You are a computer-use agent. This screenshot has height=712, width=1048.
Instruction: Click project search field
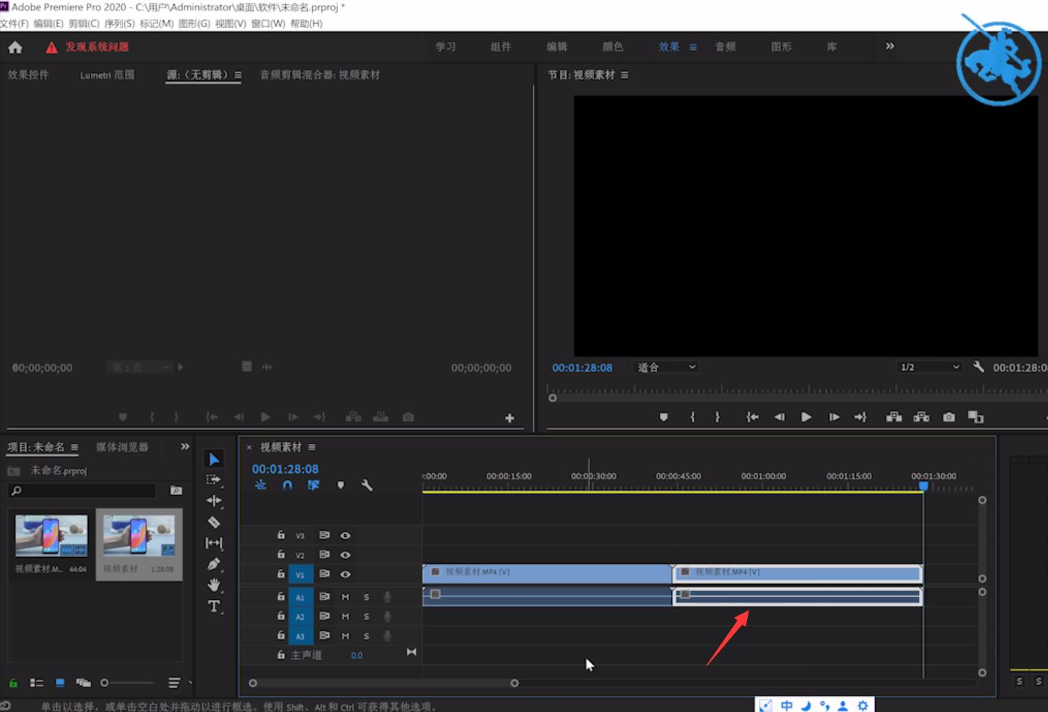(82, 490)
